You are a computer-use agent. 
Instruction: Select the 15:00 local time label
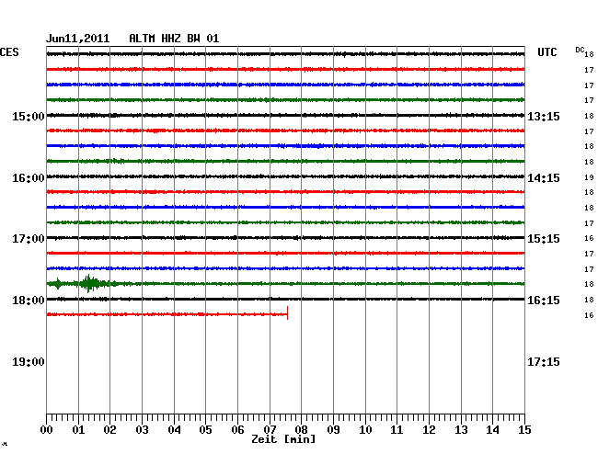click(x=29, y=116)
